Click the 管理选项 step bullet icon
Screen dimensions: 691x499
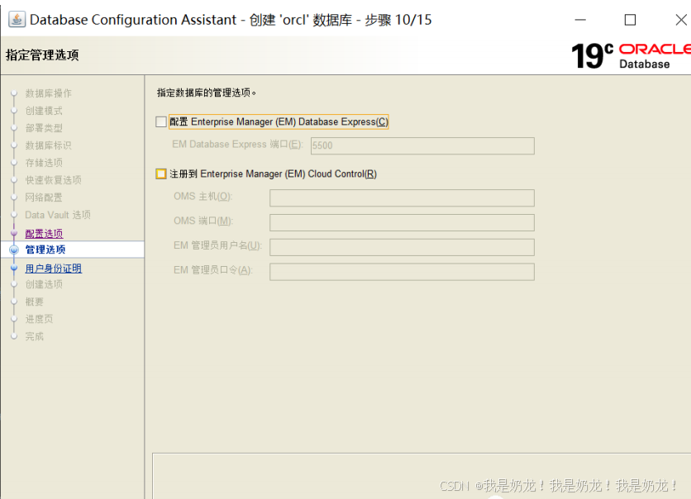coord(14,249)
